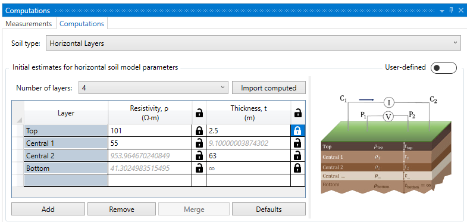Screen dimensions: 467x222
Task: Remove the selected layer
Action: 121,209
